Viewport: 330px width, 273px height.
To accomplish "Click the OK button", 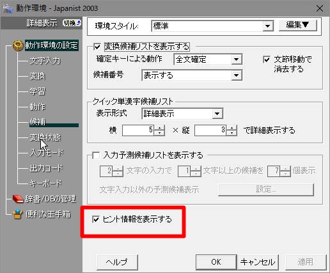I will tap(216, 262).
